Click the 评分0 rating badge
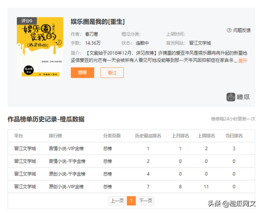The width and height of the screenshot is (262, 213). (27, 21)
